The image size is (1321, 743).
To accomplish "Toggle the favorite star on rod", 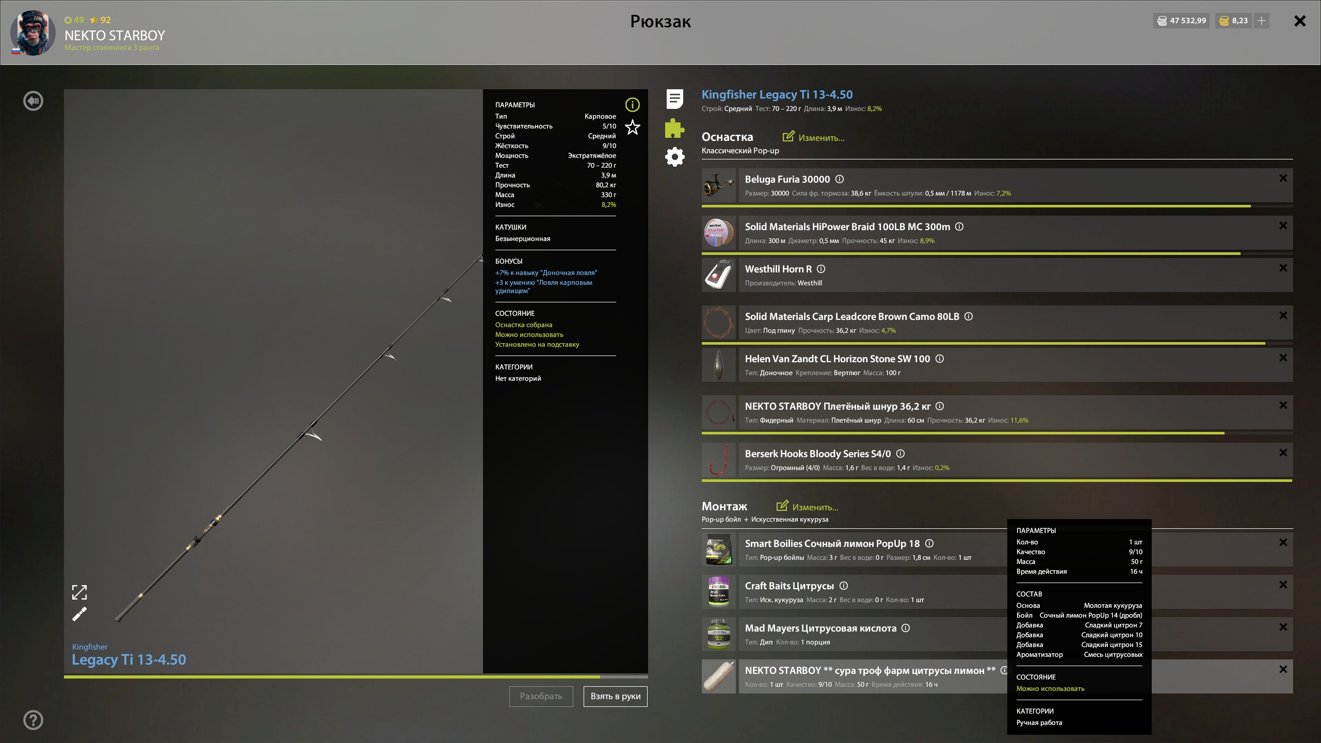I will coord(632,127).
